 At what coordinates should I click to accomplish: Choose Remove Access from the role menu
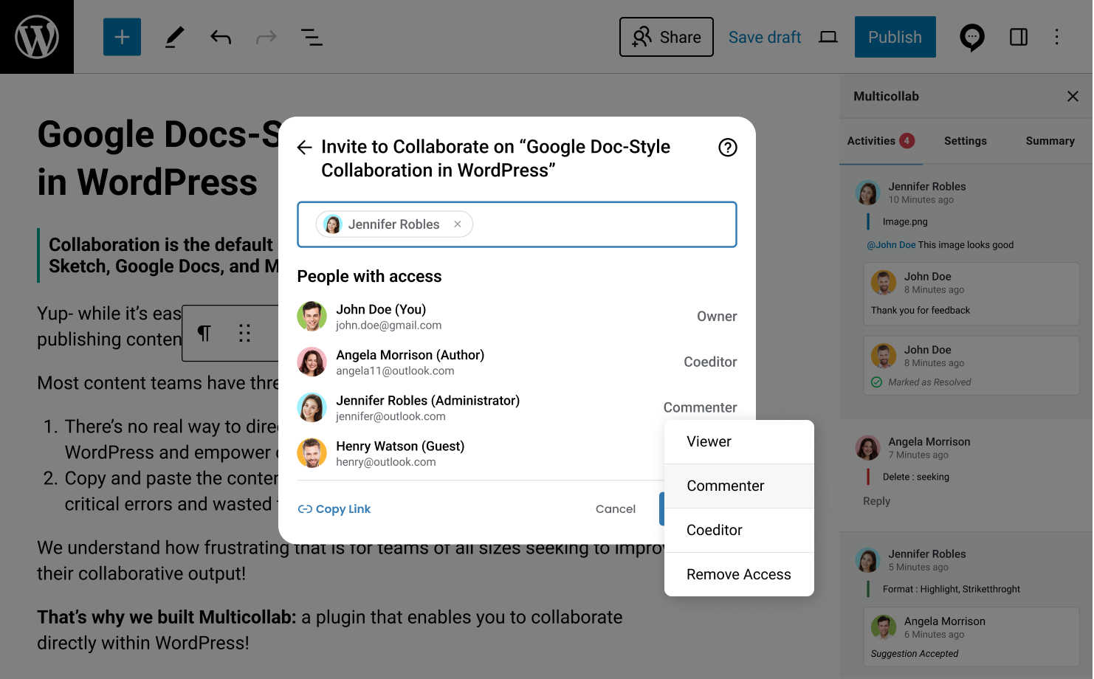tap(739, 575)
